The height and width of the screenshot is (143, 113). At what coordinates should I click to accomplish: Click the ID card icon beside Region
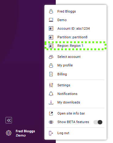pyautogui.click(x=51, y=46)
